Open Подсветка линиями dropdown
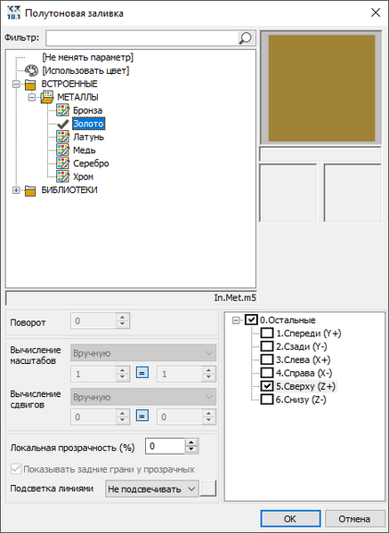Image resolution: width=389 pixels, height=533 pixels. 152,489
